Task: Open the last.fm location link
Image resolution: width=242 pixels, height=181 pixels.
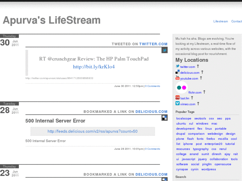Action: (185, 98)
